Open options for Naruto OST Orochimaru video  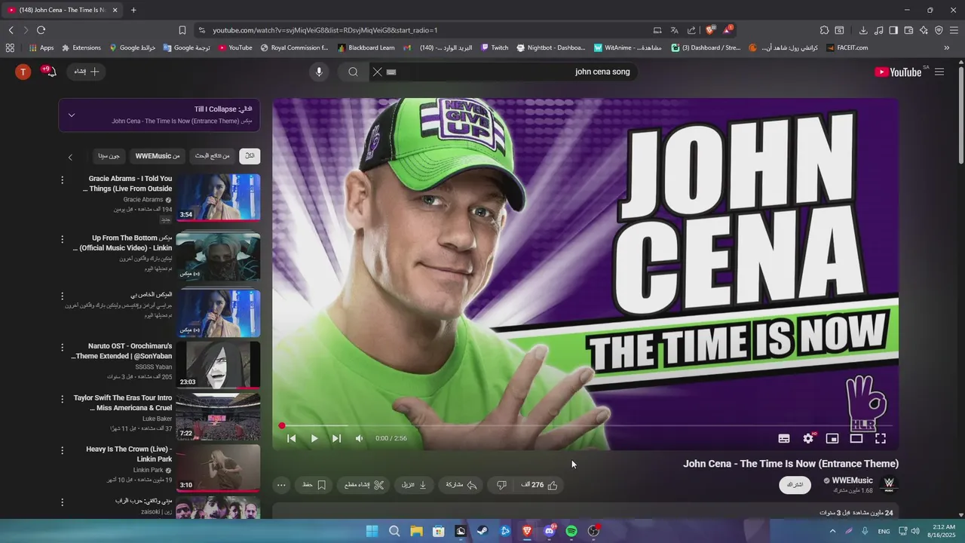coord(63,347)
